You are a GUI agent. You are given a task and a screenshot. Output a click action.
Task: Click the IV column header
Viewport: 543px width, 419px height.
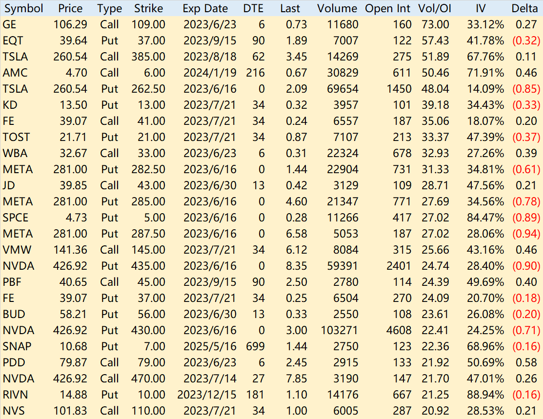click(481, 8)
